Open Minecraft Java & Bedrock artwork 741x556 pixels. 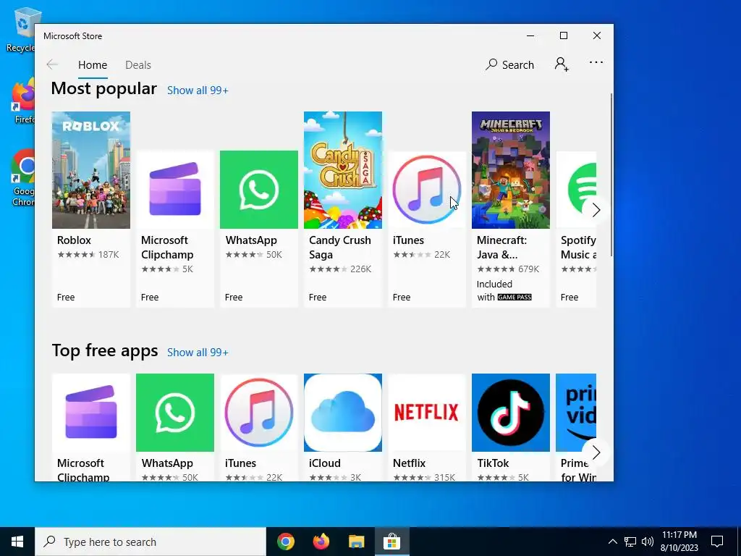point(511,170)
